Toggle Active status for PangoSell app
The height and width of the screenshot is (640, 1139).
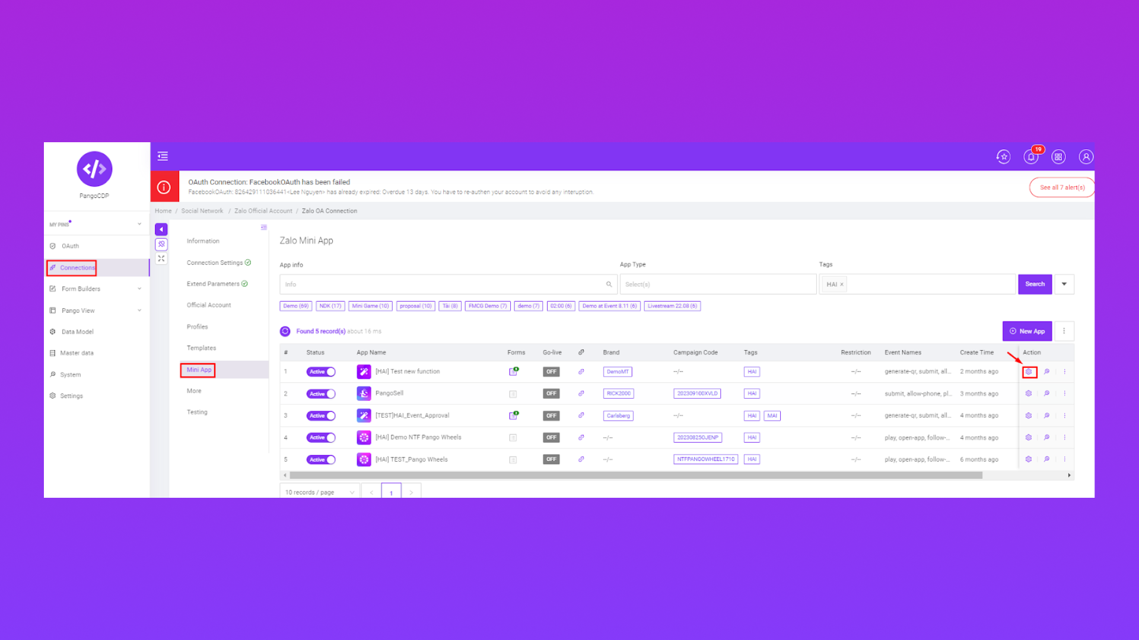click(x=321, y=394)
